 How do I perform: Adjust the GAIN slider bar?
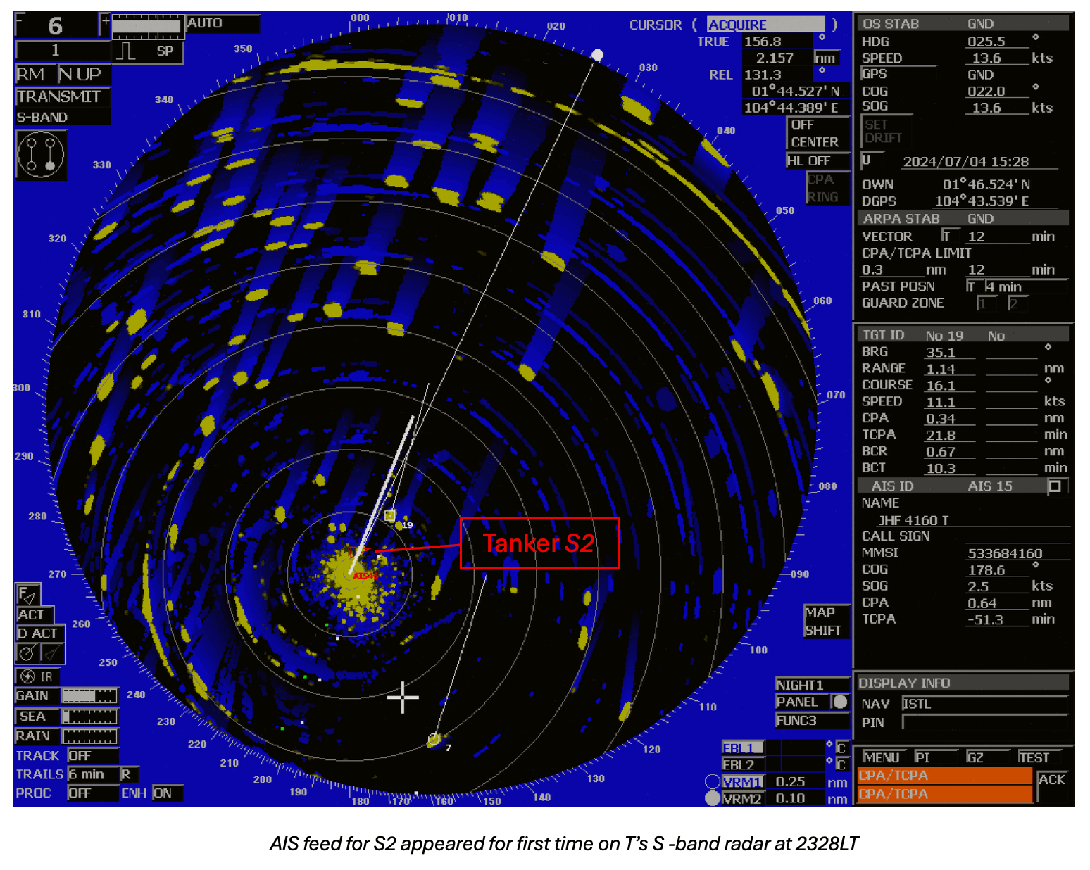click(x=89, y=696)
